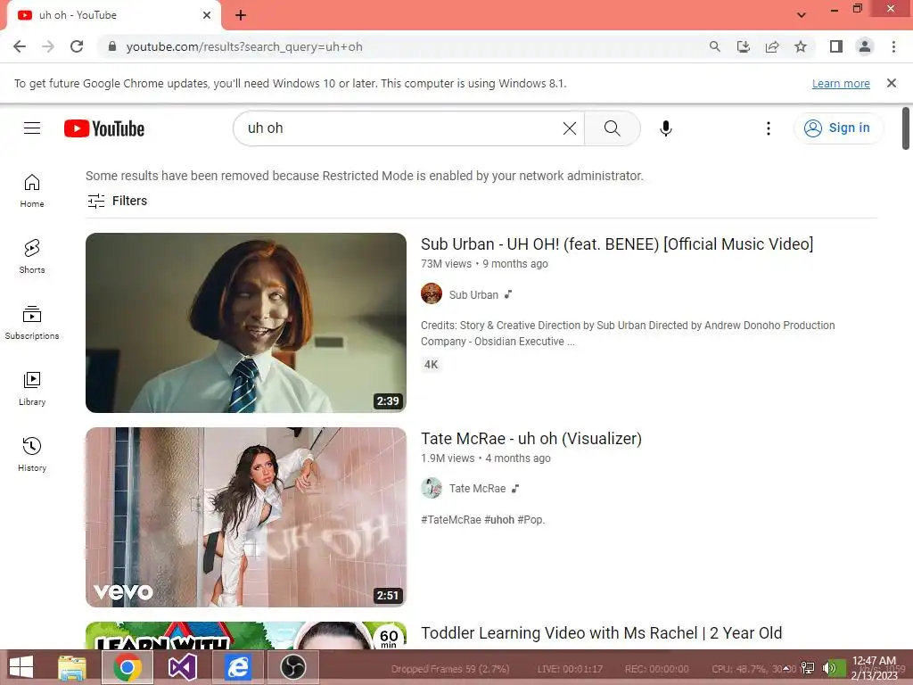The image size is (913, 685).
Task: Go to YouTube home via logo
Action: 104,128
